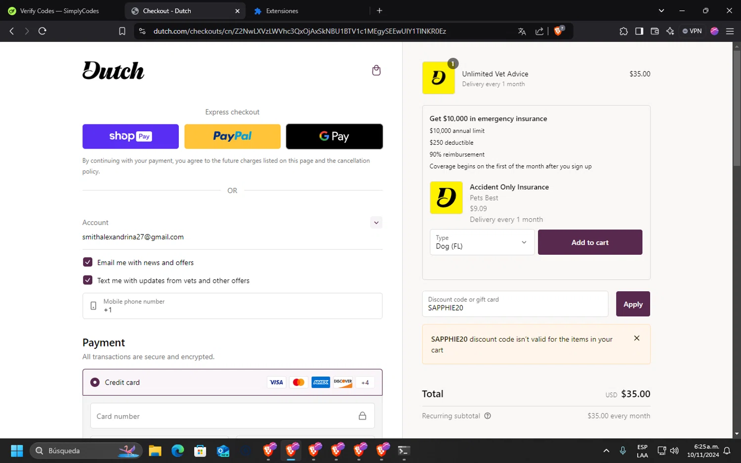Viewport: 741px width, 463px height.
Task: Click the Discount code or gift card field
Action: 515,304
